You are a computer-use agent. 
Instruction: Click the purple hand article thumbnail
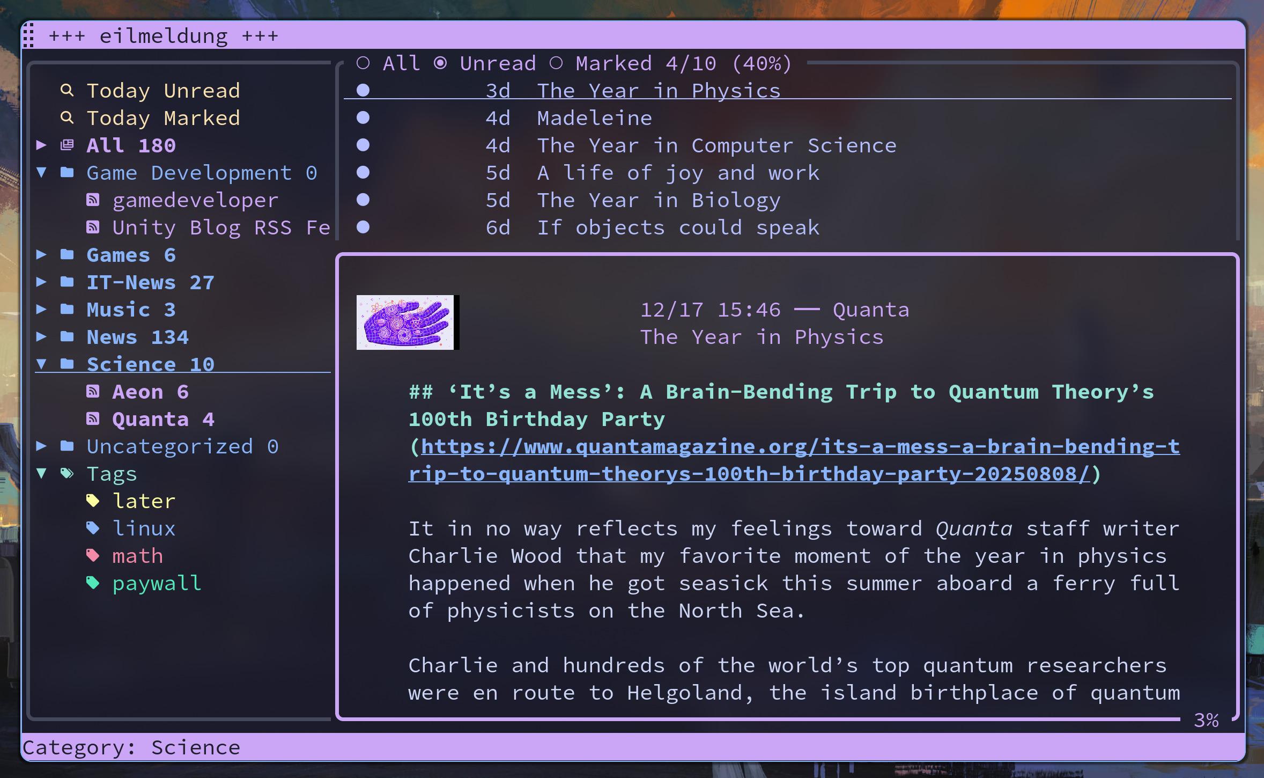[405, 322]
